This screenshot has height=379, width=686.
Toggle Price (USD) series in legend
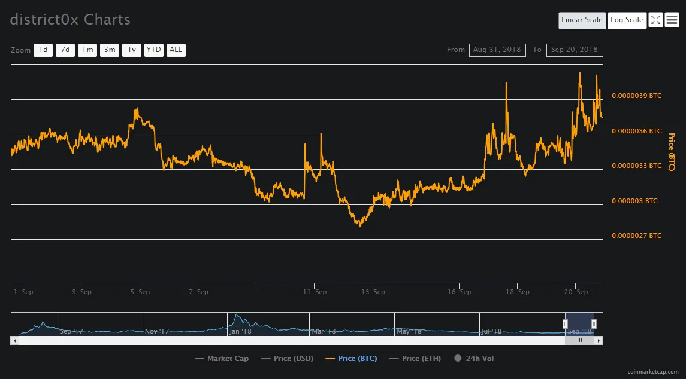(x=287, y=359)
